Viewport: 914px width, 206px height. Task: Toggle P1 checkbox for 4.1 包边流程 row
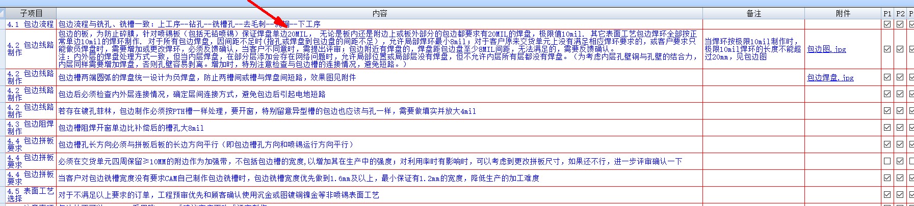887,24
